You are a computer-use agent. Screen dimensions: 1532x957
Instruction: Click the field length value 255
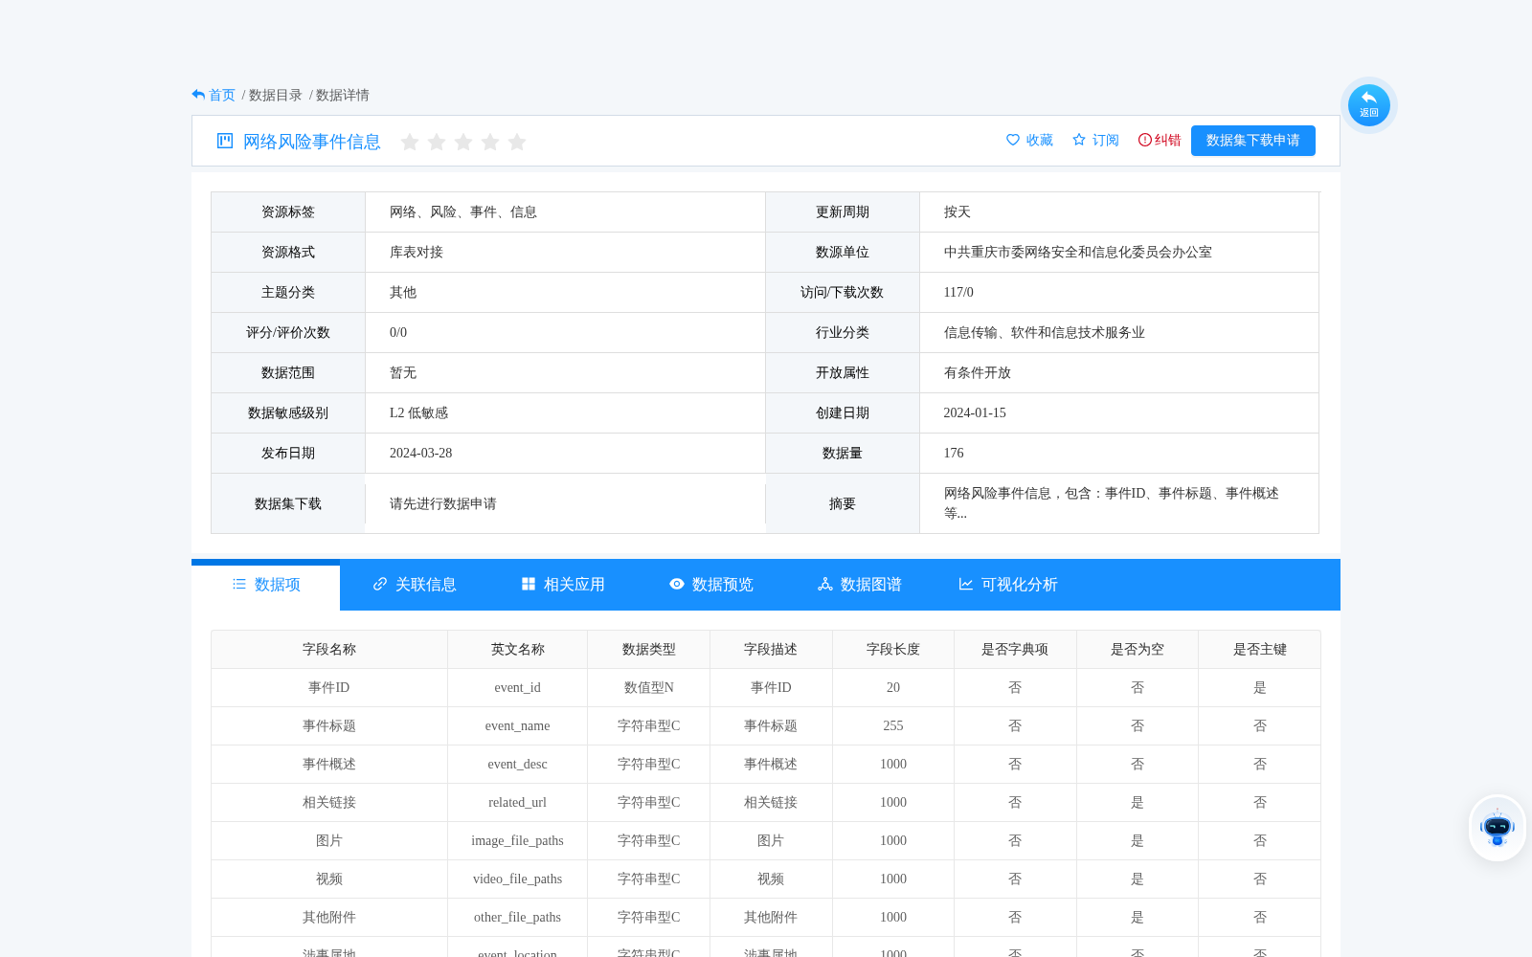(892, 725)
